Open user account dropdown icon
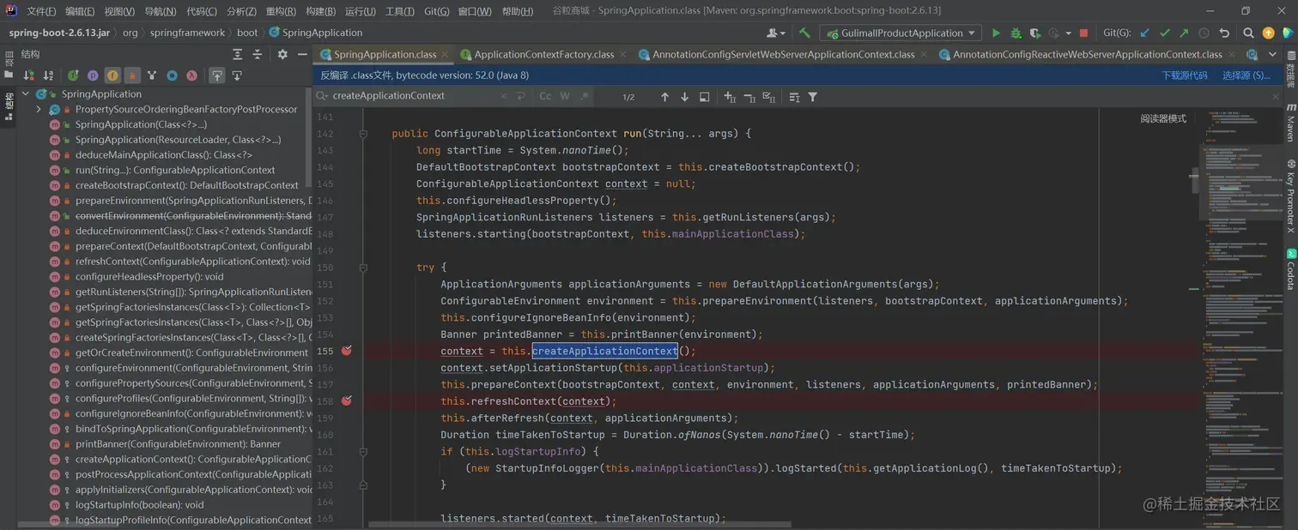This screenshot has width=1298, height=530. [775, 33]
